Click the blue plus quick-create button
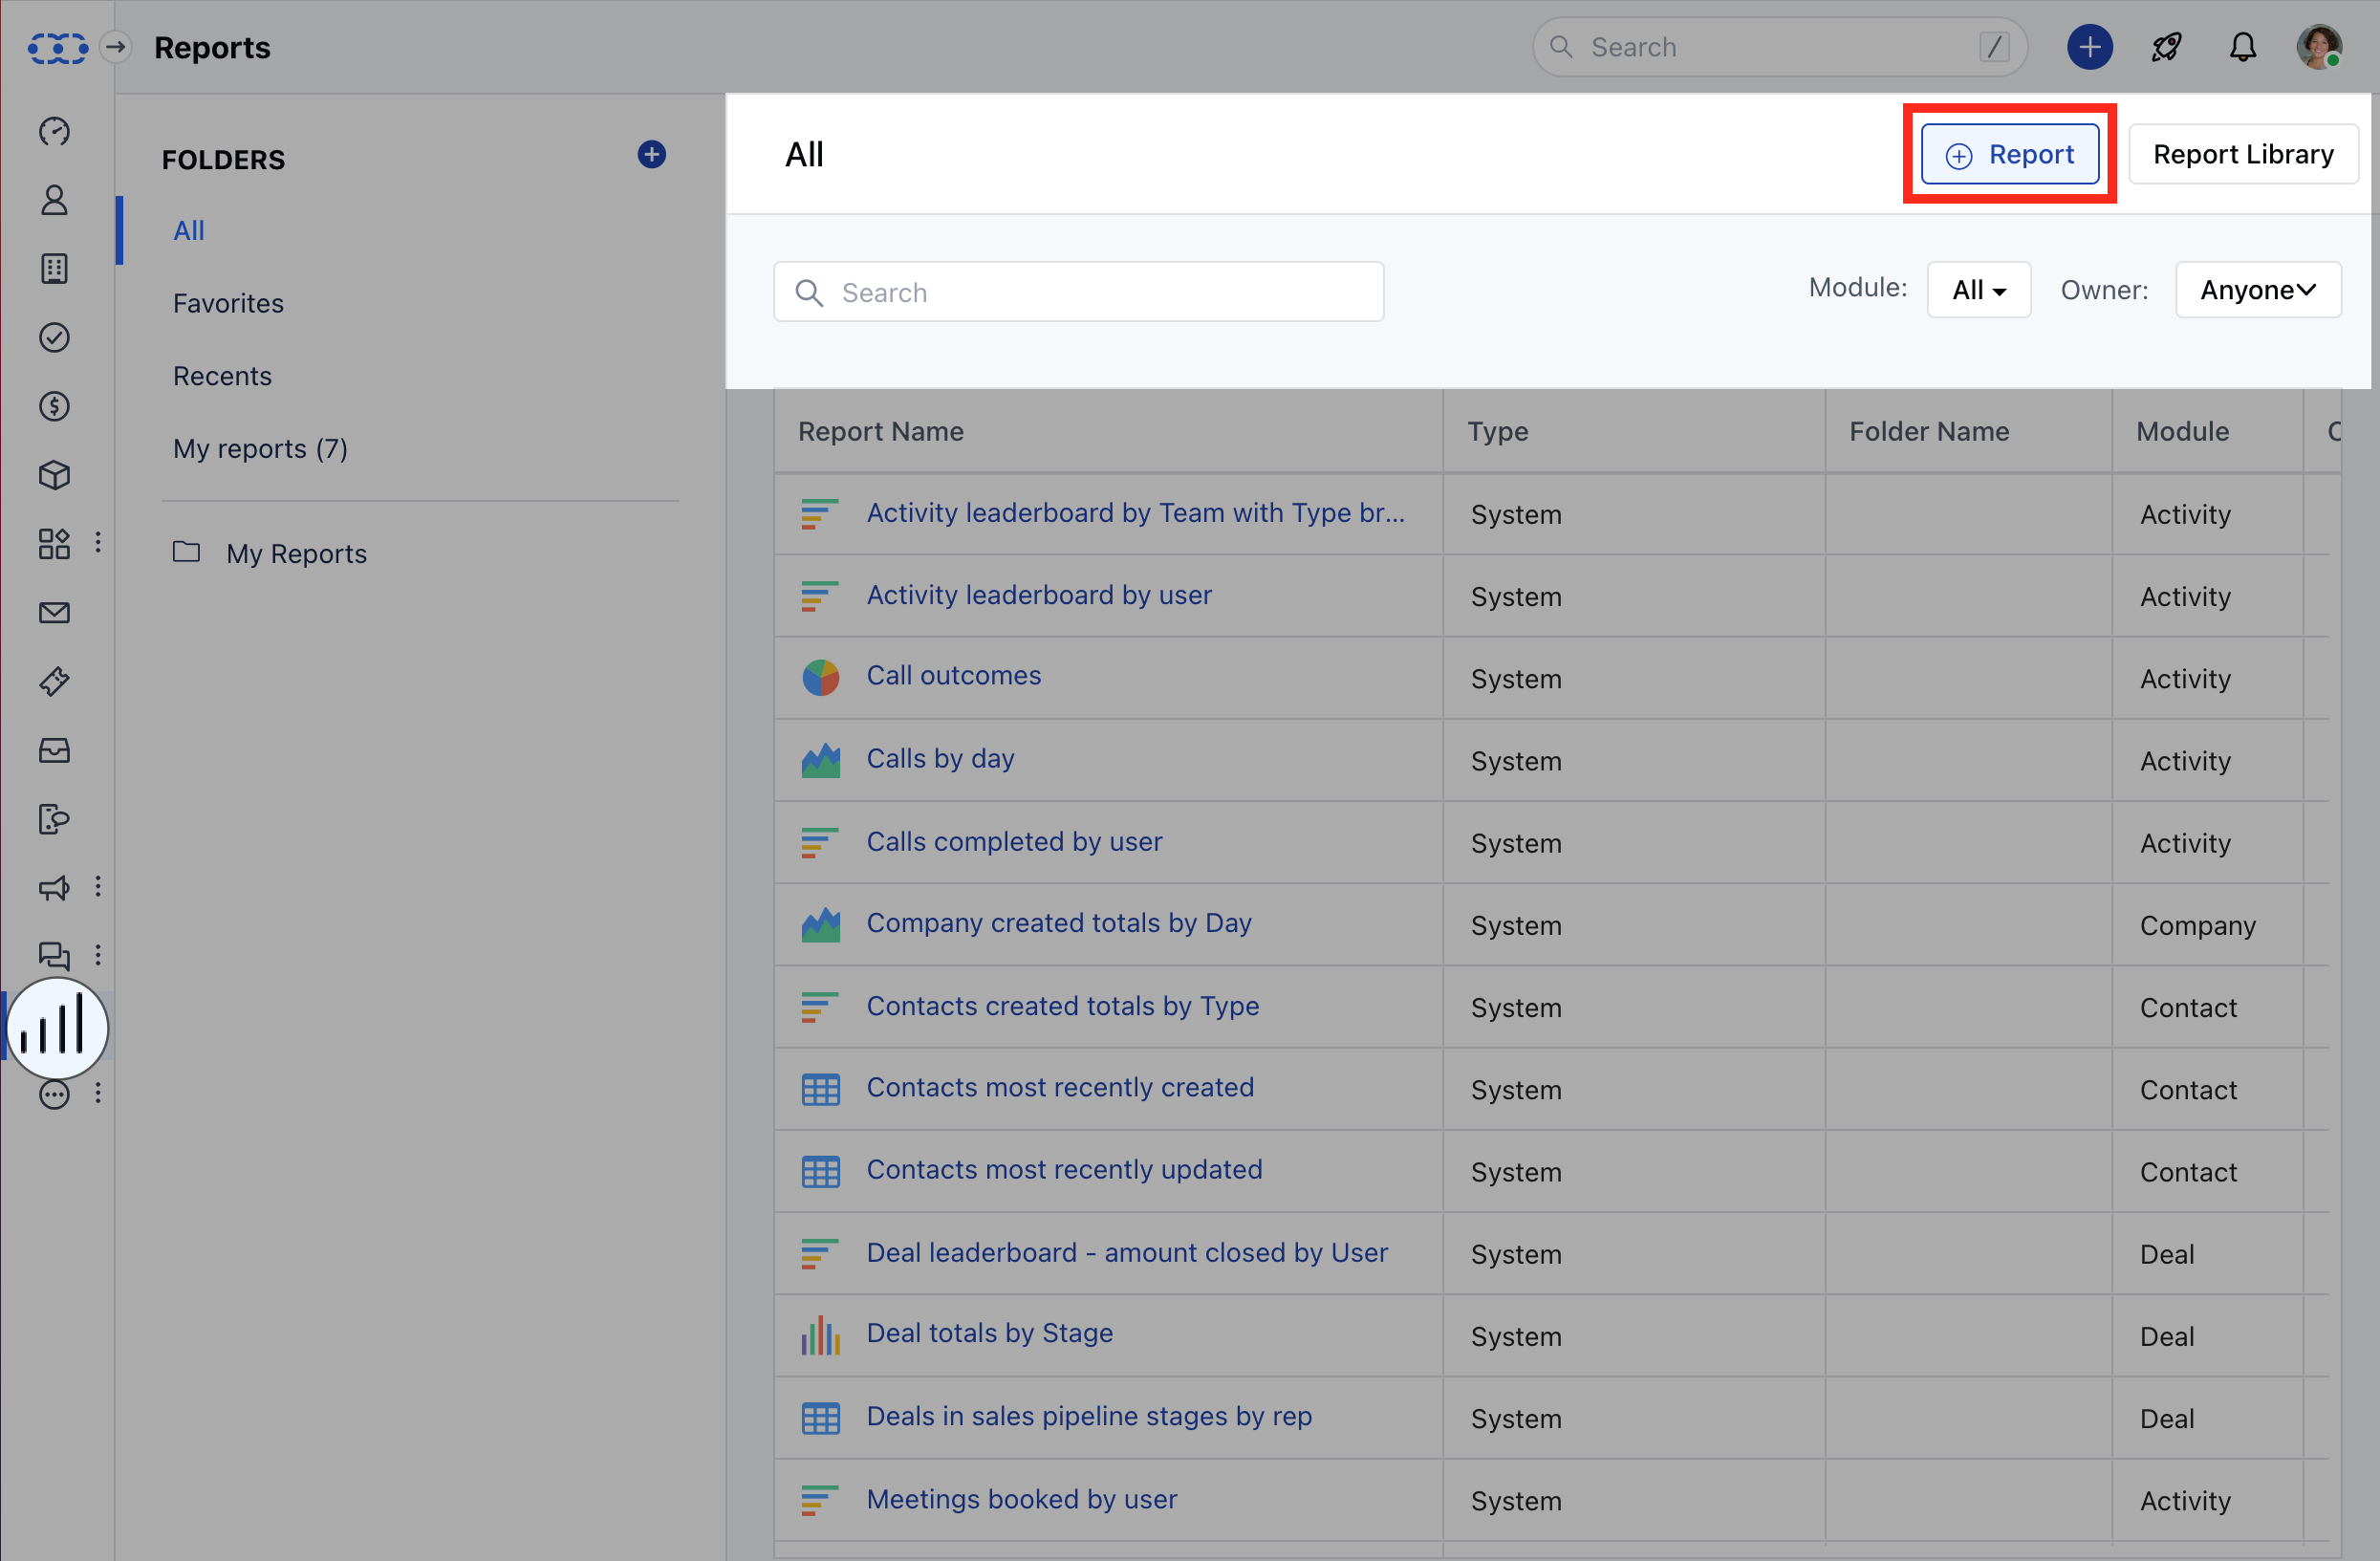2380x1561 pixels. coord(2090,46)
